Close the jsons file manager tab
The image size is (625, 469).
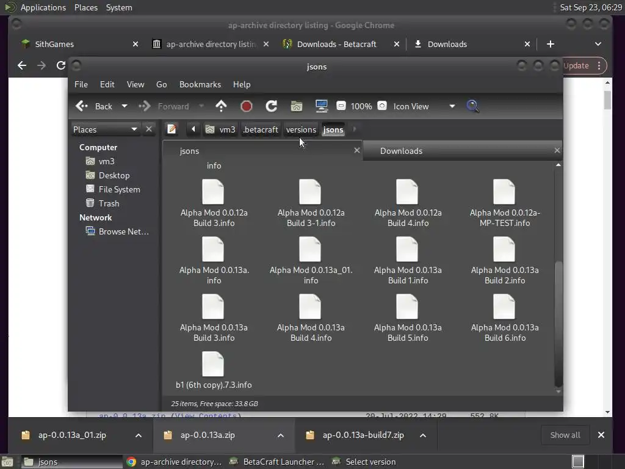pos(357,150)
